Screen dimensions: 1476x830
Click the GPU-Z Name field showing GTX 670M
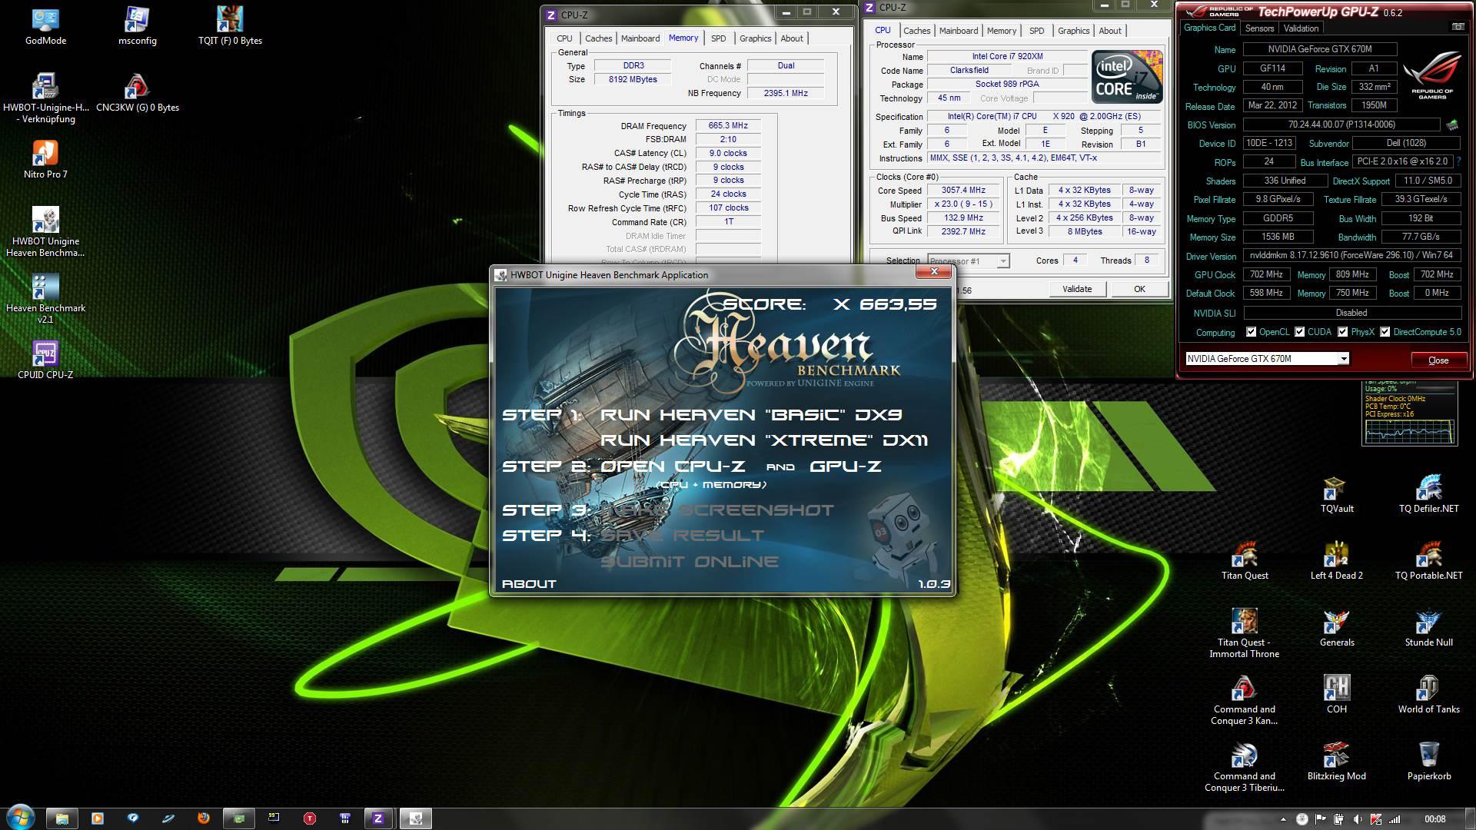[1319, 49]
